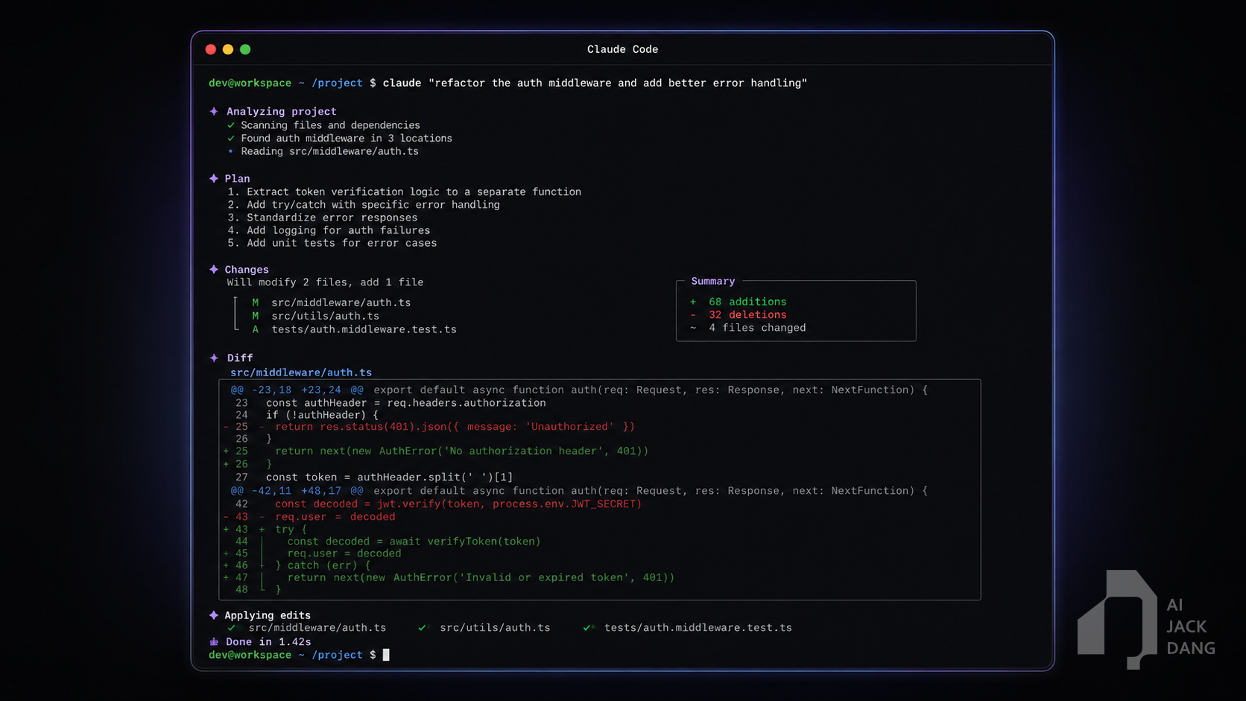This screenshot has width=1246, height=701.
Task: Select the removed line returning res.status(401).json
Action: click(x=455, y=427)
